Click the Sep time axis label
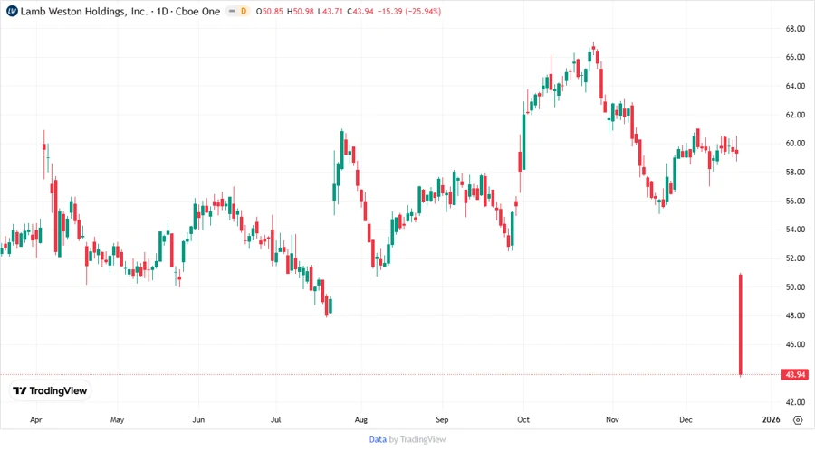Viewport: 815px width, 450px height. pyautogui.click(x=442, y=419)
